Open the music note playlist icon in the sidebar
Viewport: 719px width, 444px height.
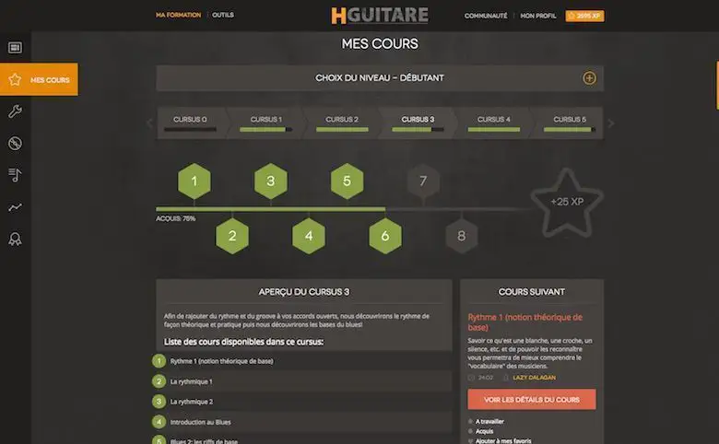coord(15,175)
